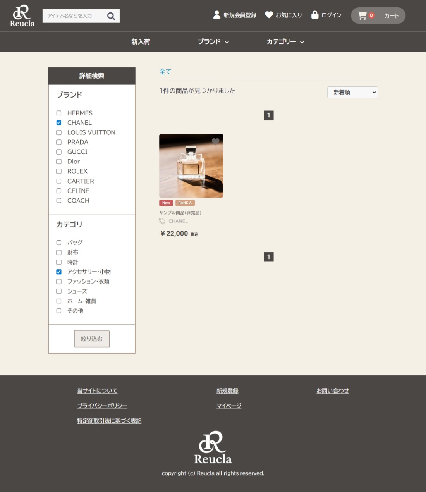Open the マイページ footer link
Screen dimensions: 426x492
click(229, 406)
